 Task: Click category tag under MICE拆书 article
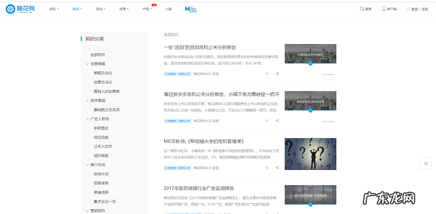pyautogui.click(x=178, y=168)
